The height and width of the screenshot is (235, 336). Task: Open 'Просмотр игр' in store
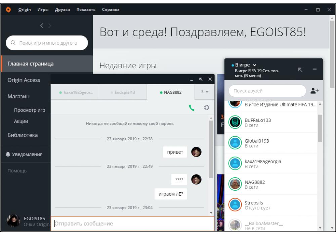pos(30,110)
